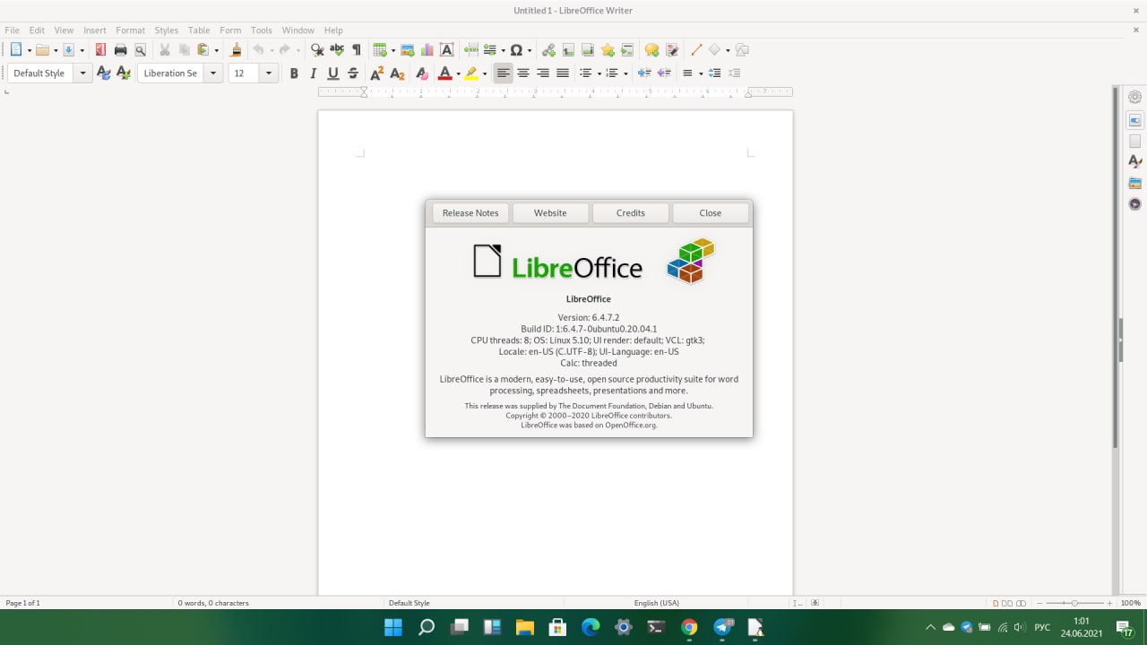Select Book view layout in status bar
This screenshot has width=1147, height=645.
pos(1021,603)
